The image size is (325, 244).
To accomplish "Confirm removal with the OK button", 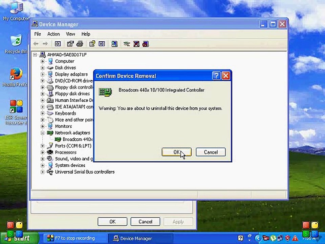I will [176, 152].
